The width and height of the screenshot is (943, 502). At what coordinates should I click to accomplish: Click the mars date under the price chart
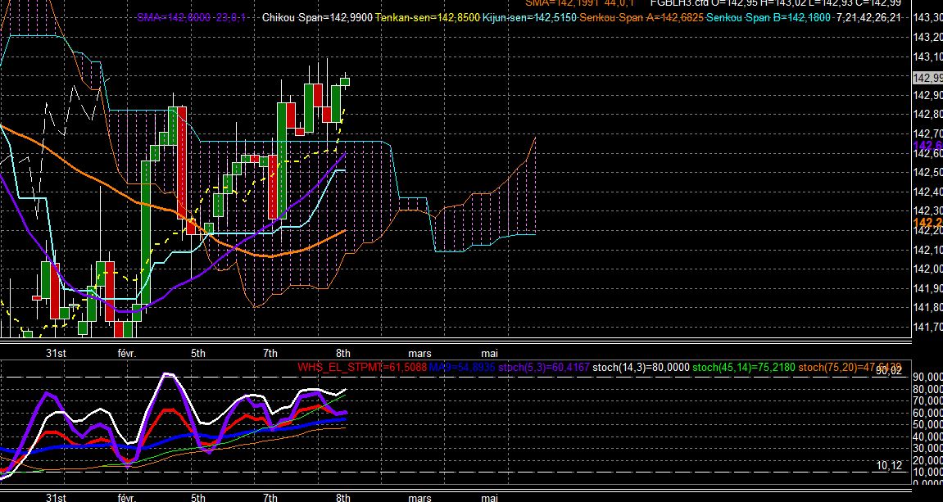tap(419, 354)
